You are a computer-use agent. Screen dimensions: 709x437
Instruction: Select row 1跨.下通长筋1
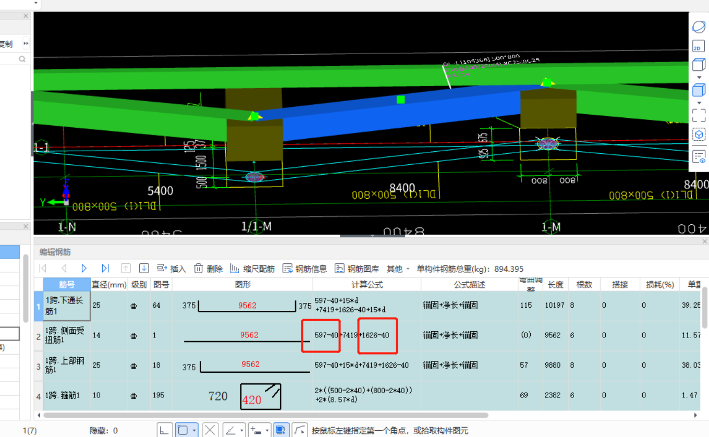[x=67, y=306]
